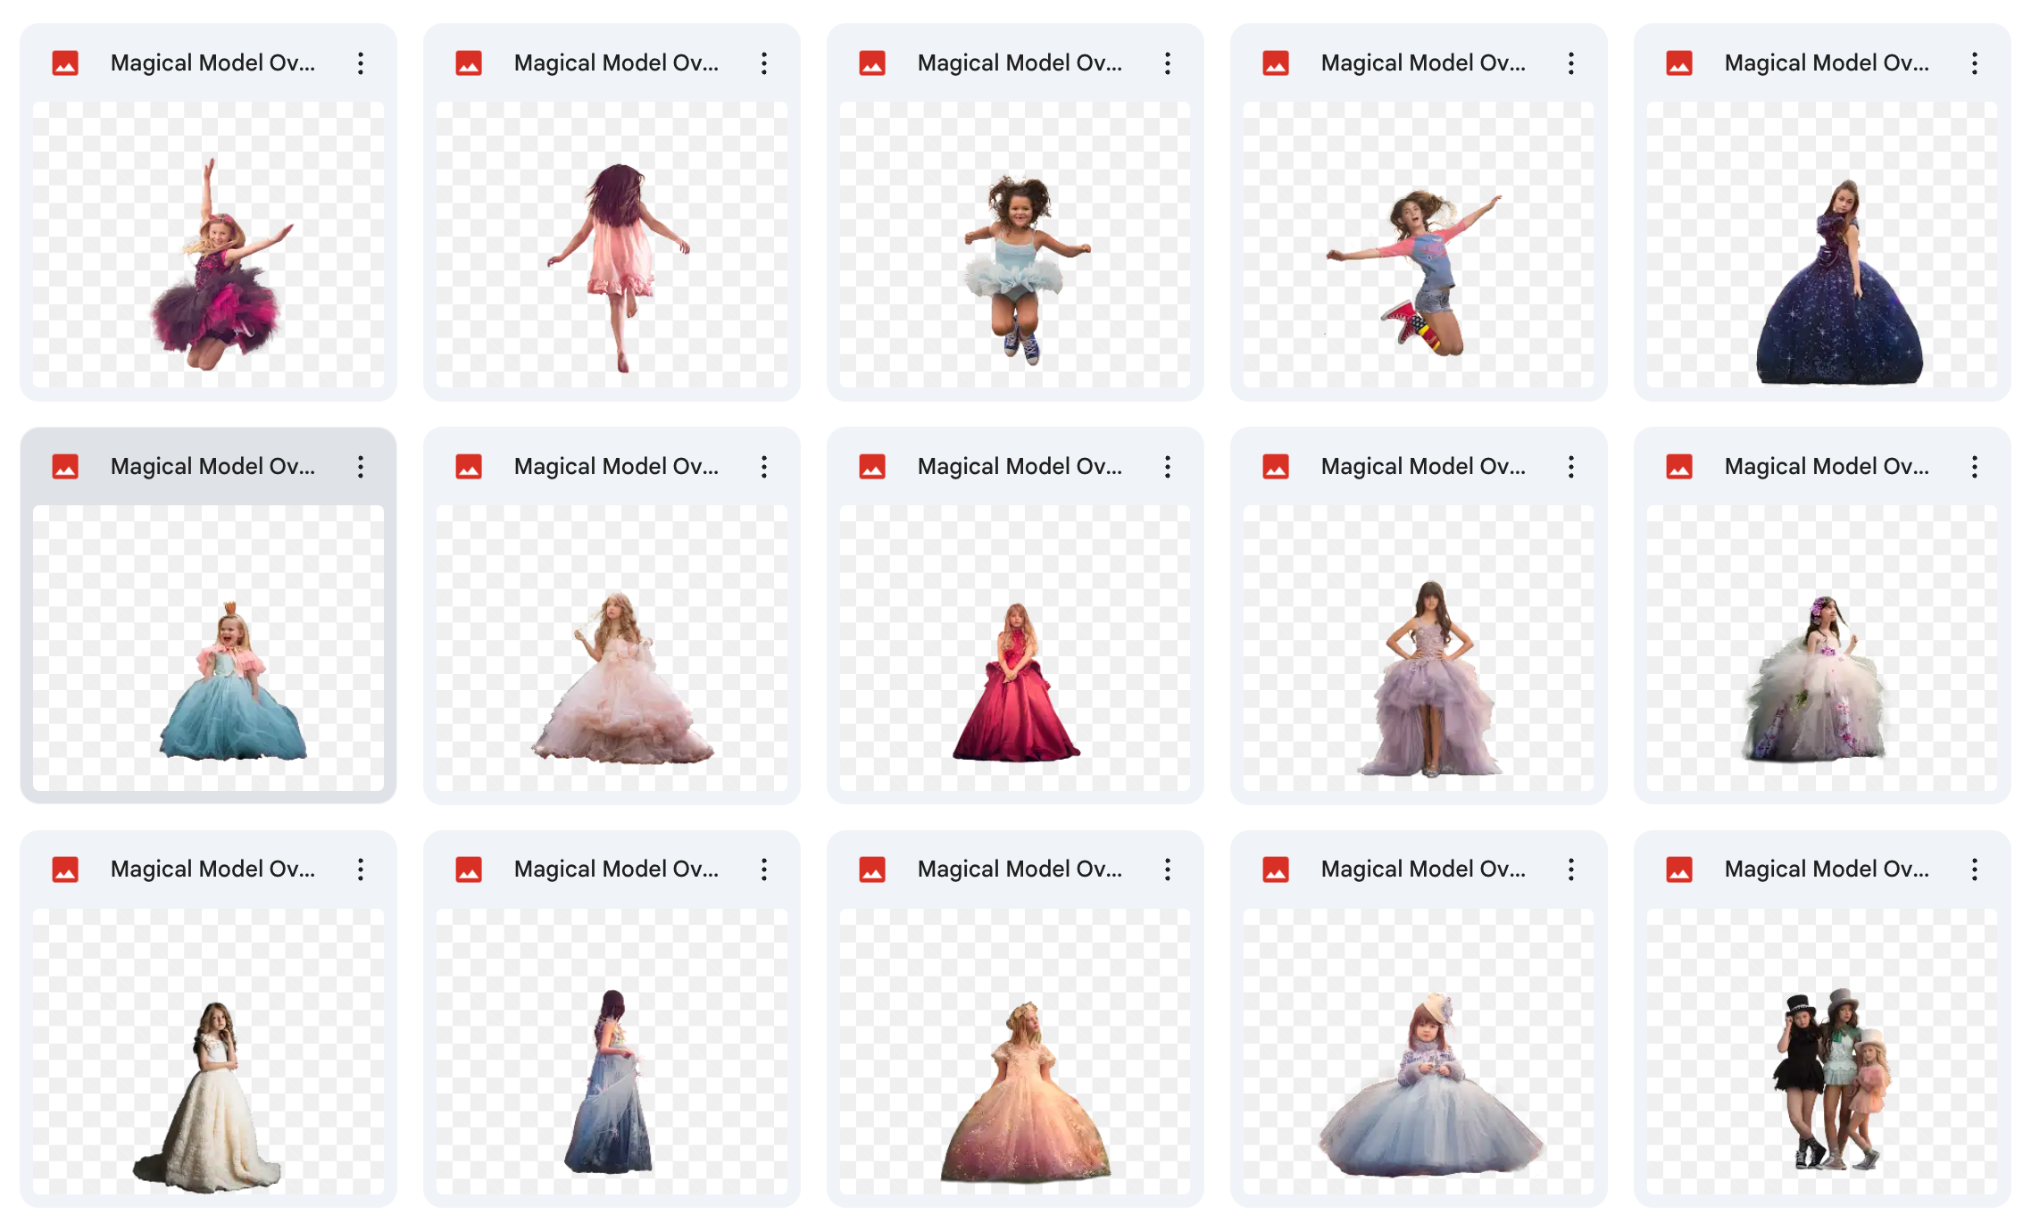Select the thumbnail of the girl in the peach ombre ball gown
Viewport: 2023px width, 1223px height.
coord(1015,1051)
